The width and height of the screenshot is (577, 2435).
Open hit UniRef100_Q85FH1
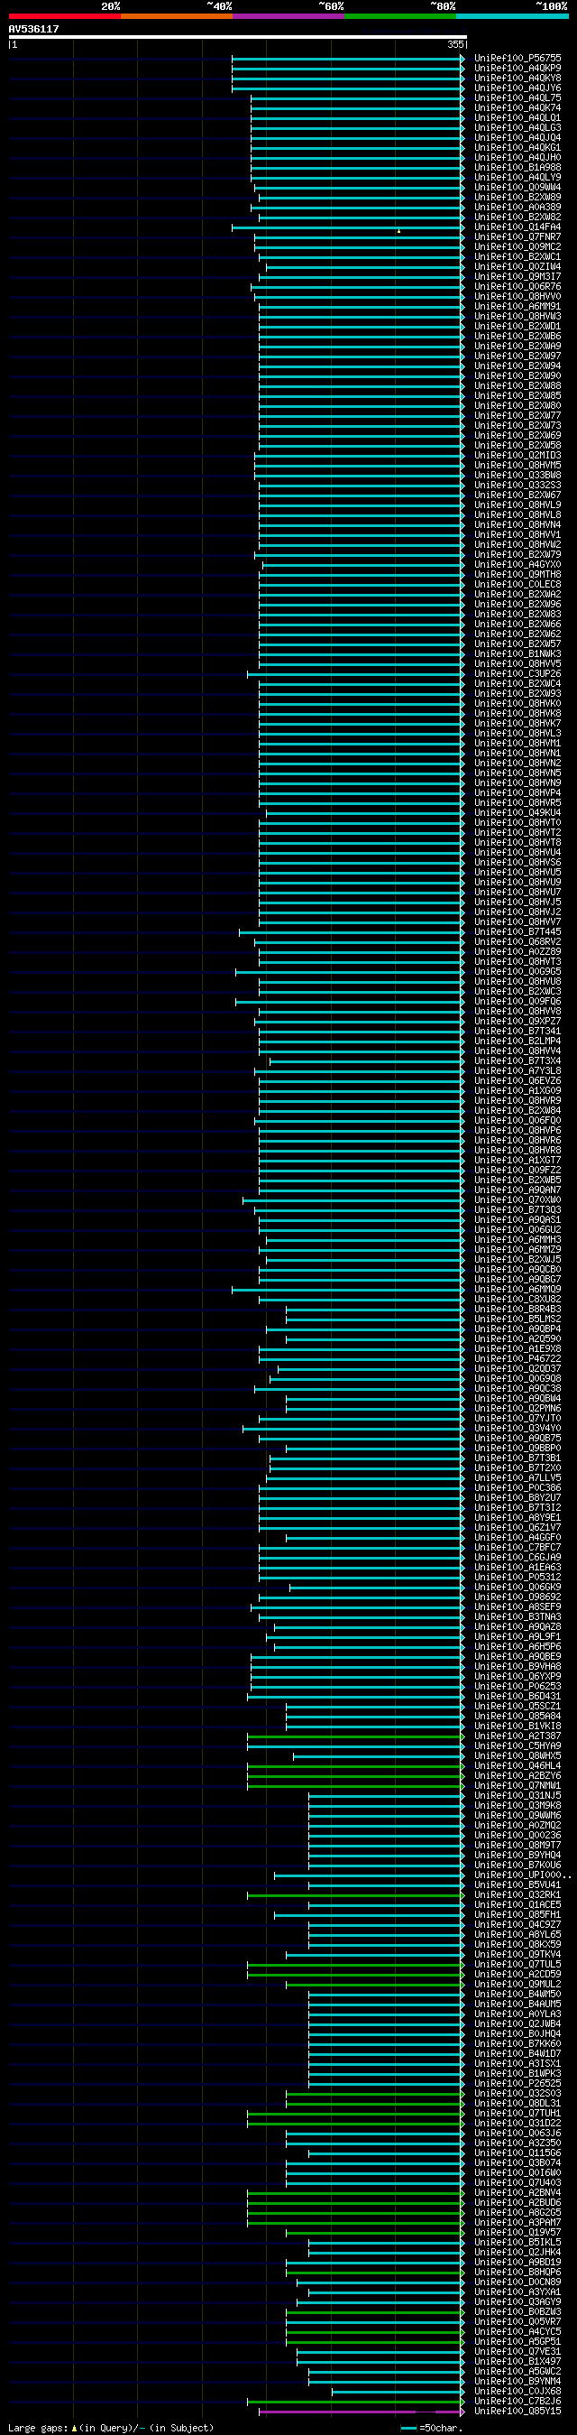[x=517, y=1915]
